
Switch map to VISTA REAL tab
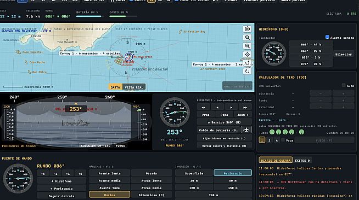134,87
